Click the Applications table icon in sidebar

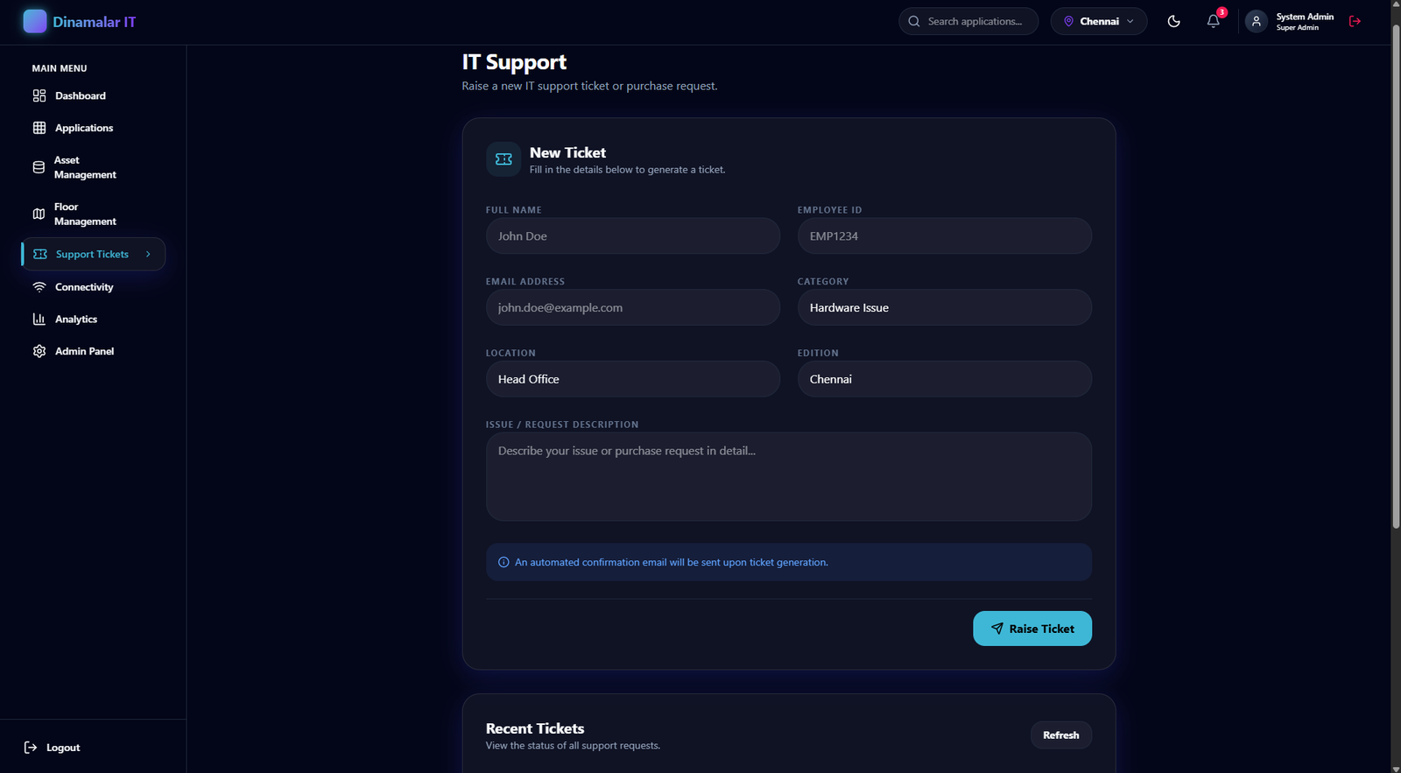39,128
